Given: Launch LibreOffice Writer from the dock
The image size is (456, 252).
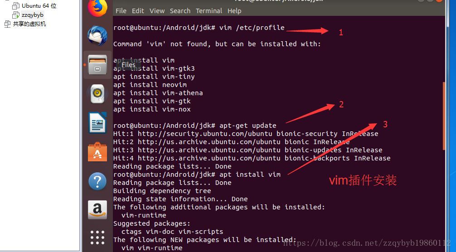Looking at the screenshot, I should point(97,123).
